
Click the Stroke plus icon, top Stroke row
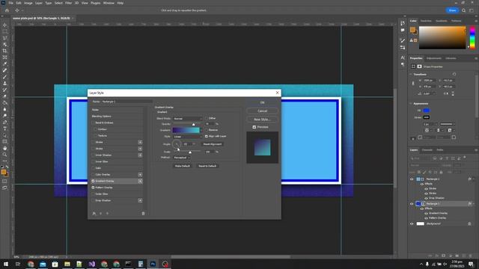(x=140, y=142)
